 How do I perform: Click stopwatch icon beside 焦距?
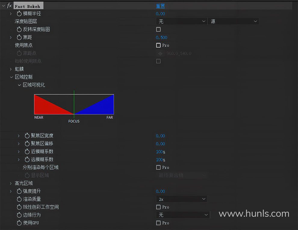[x=19, y=37]
